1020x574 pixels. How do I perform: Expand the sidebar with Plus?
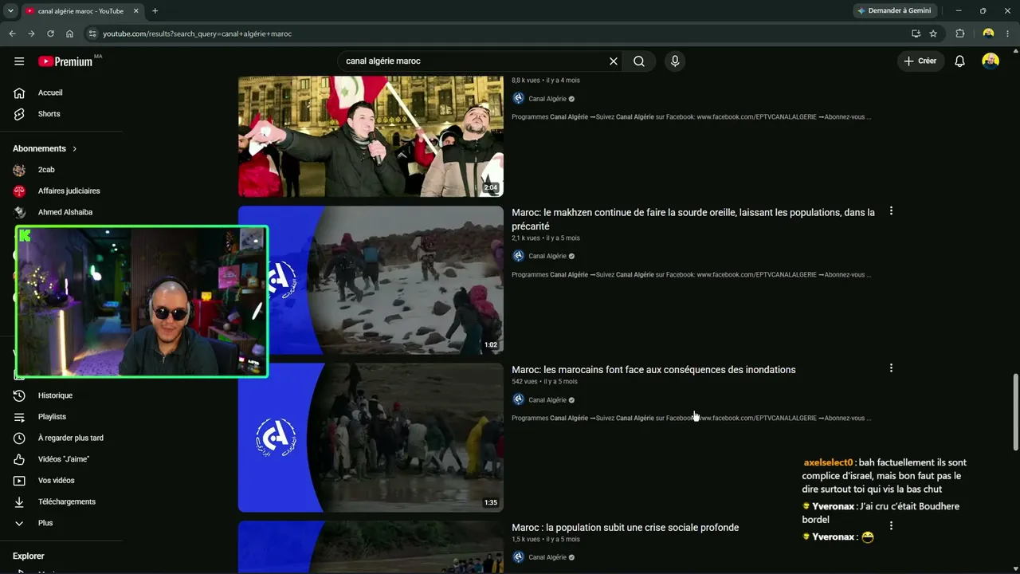pos(45,523)
